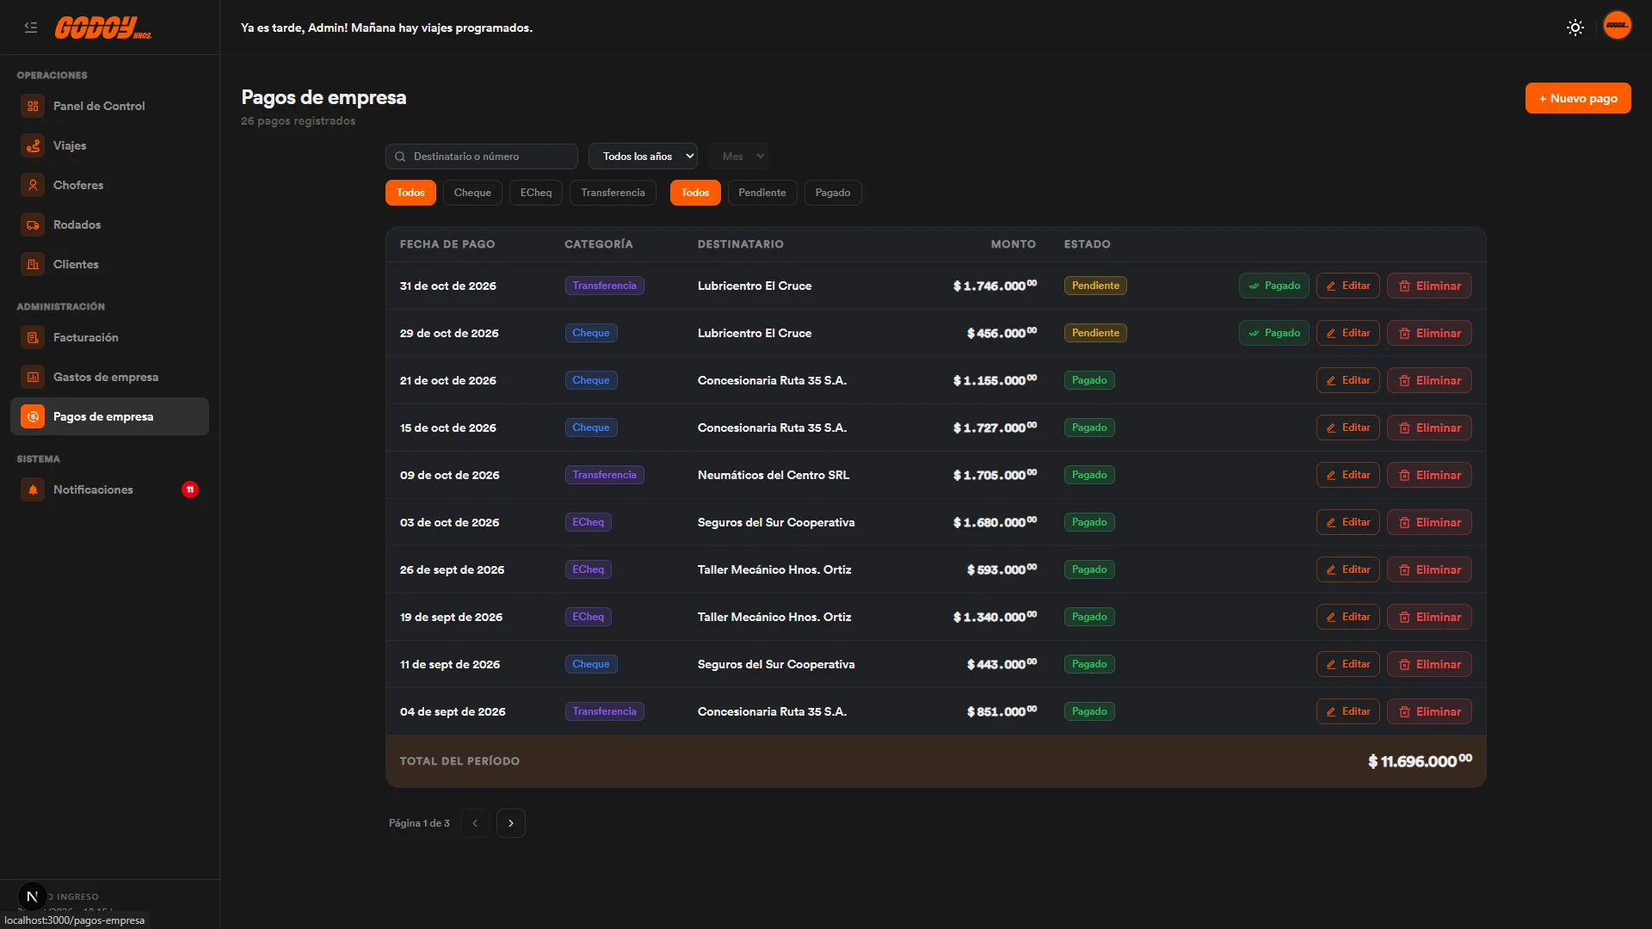Click the Rodados truck icon
The width and height of the screenshot is (1652, 929).
coord(33,225)
